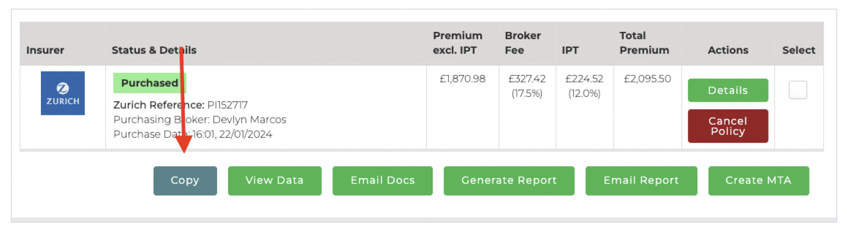Tick the Select checkbox for Zurich policy
The height and width of the screenshot is (232, 847).
pos(798,90)
